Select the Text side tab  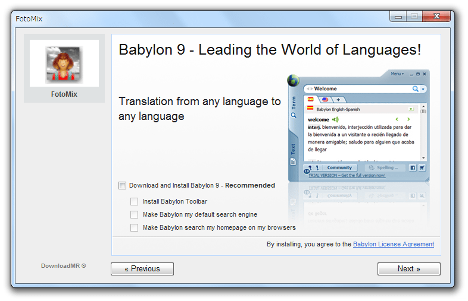click(293, 154)
